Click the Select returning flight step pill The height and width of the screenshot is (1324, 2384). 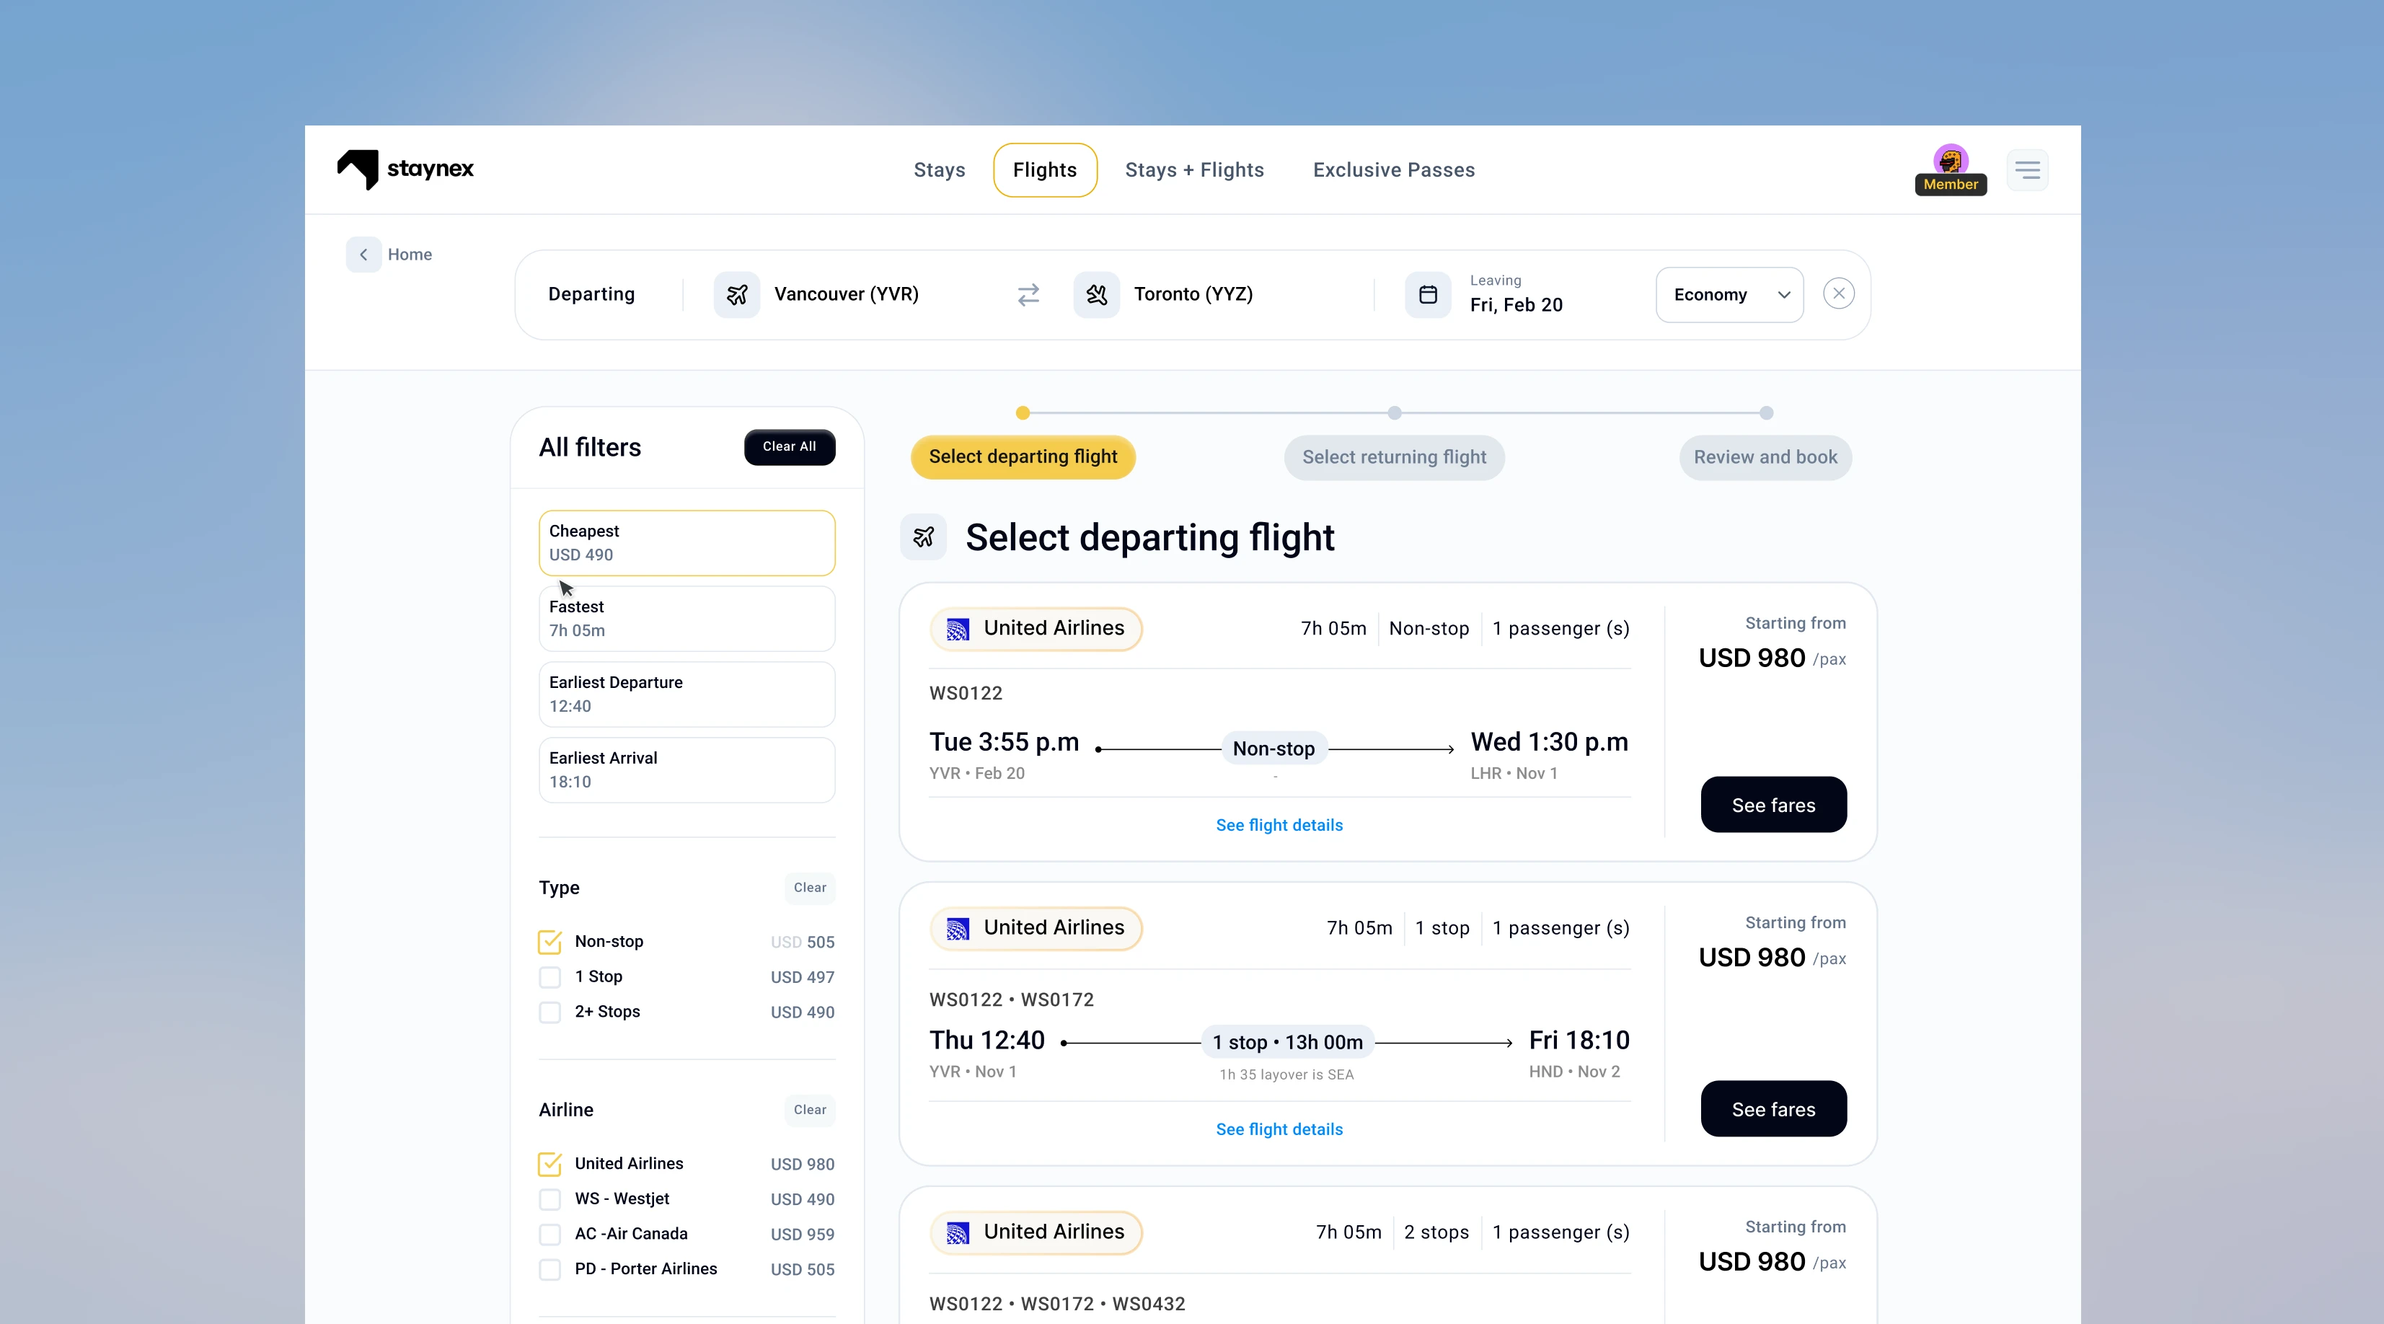tap(1394, 457)
